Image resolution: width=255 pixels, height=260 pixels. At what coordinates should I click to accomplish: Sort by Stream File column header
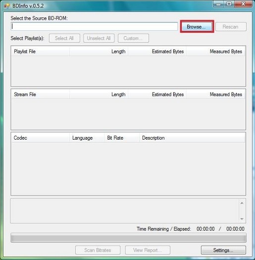[x=40, y=95]
